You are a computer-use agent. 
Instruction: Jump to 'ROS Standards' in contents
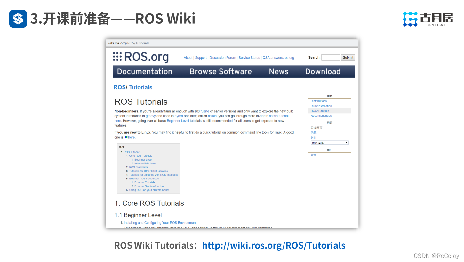coord(139,167)
